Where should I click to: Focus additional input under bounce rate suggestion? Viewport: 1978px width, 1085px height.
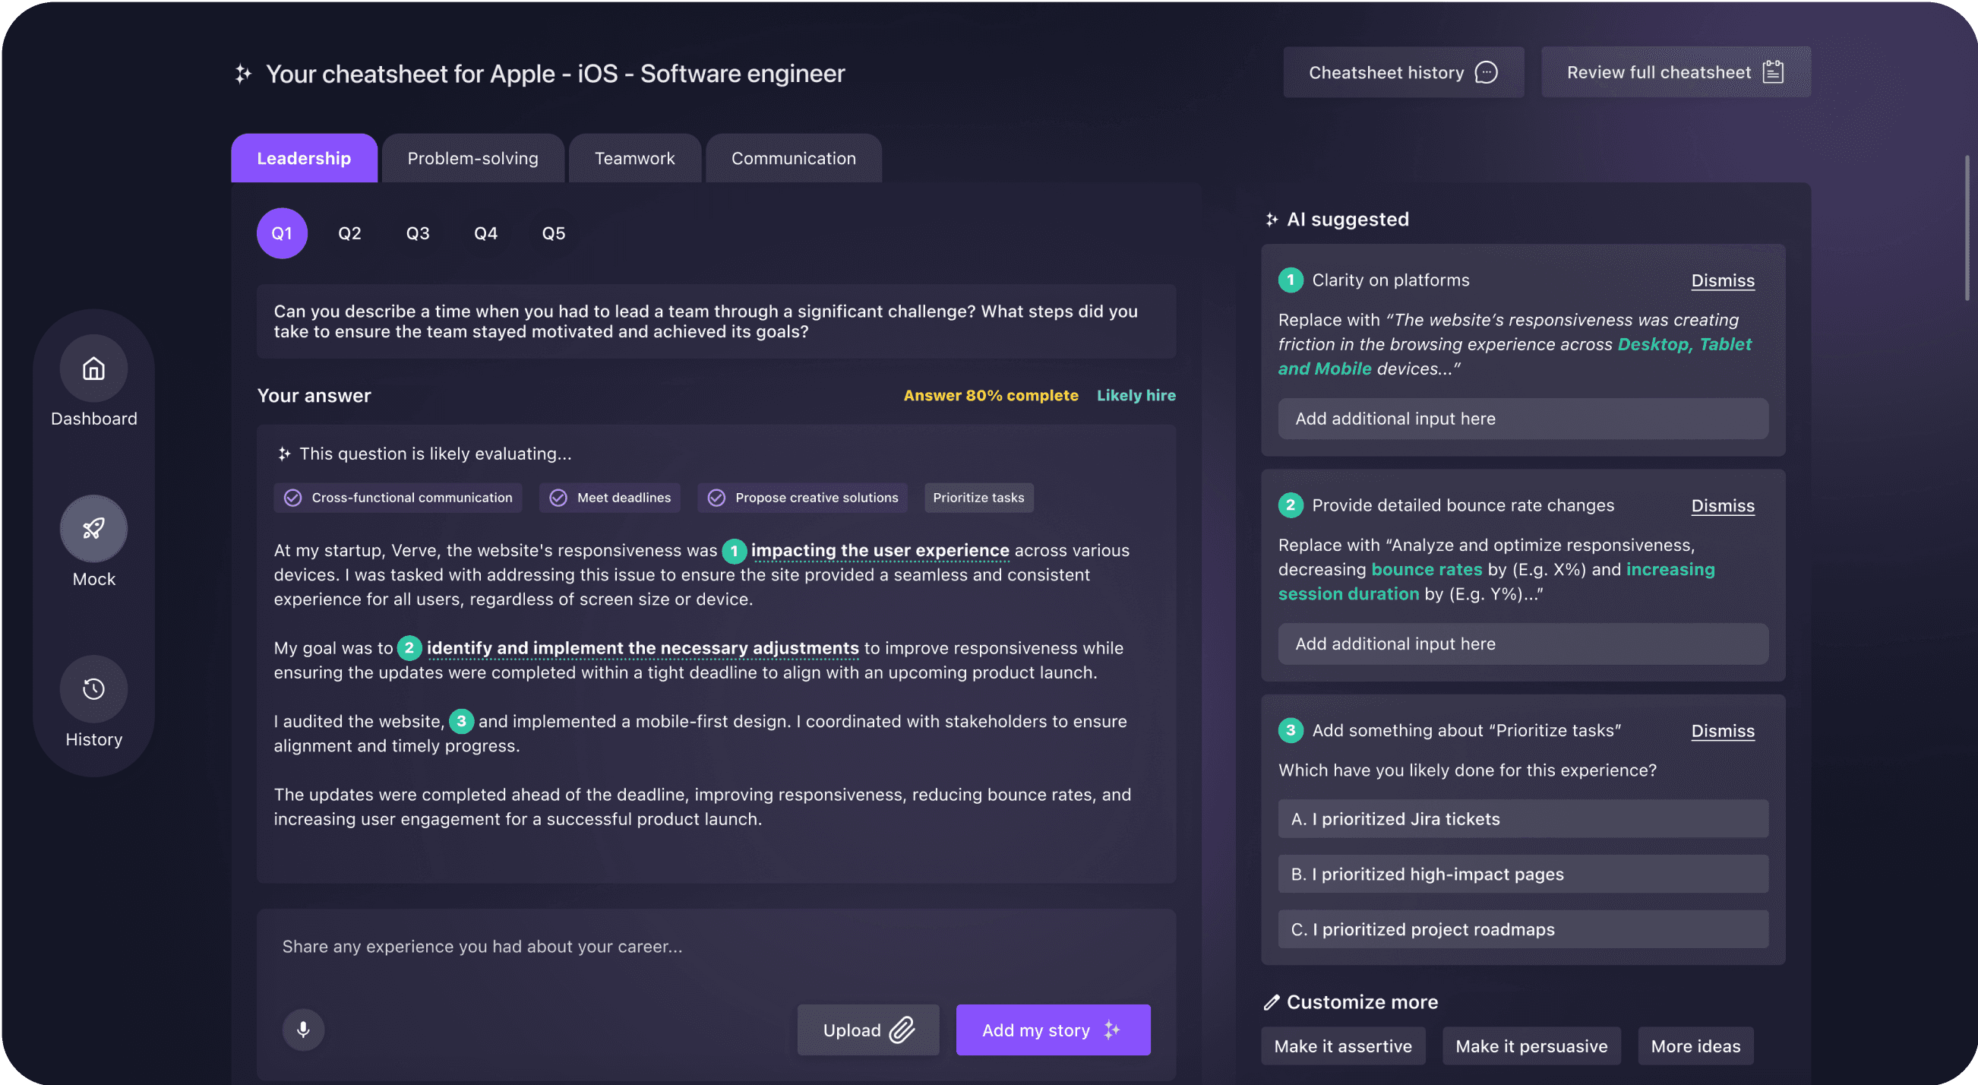coord(1523,644)
